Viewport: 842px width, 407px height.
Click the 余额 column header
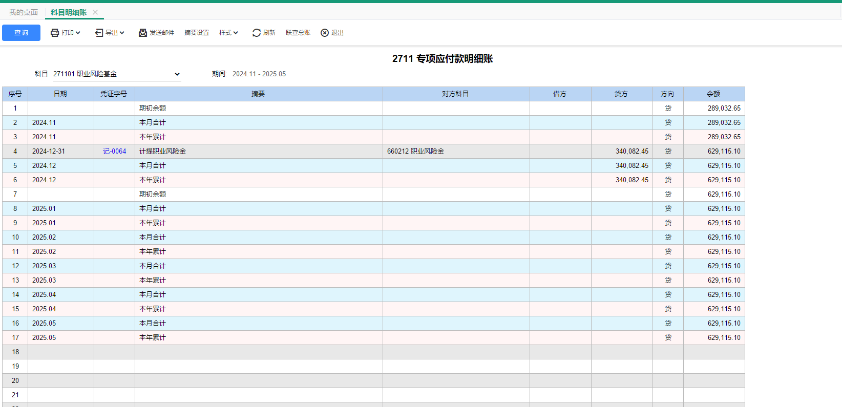click(713, 94)
